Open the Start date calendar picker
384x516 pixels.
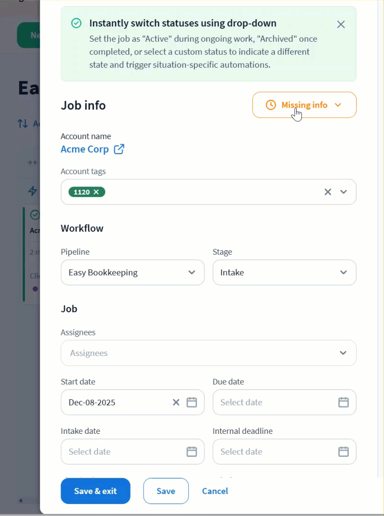tap(192, 403)
